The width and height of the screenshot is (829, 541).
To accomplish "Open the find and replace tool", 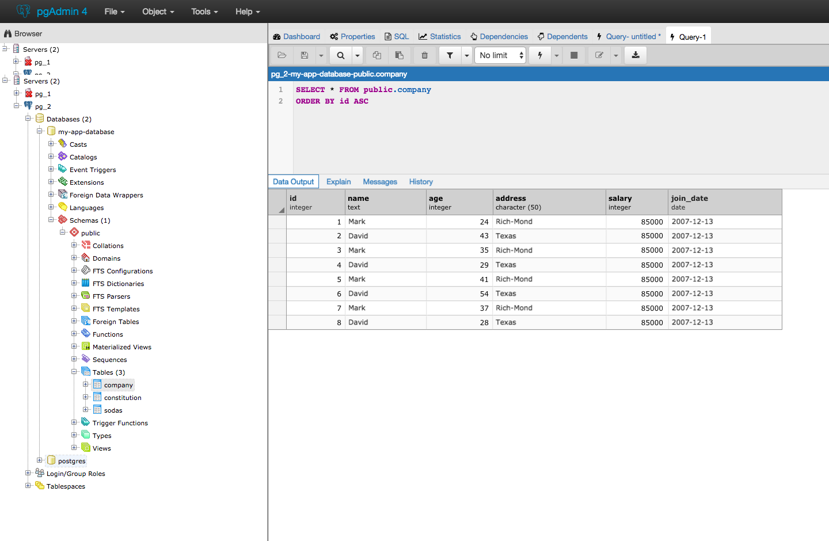I will click(x=340, y=55).
